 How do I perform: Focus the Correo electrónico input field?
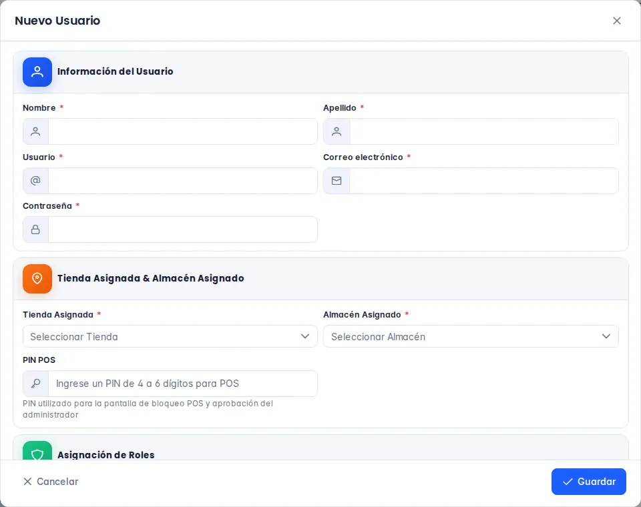point(484,181)
